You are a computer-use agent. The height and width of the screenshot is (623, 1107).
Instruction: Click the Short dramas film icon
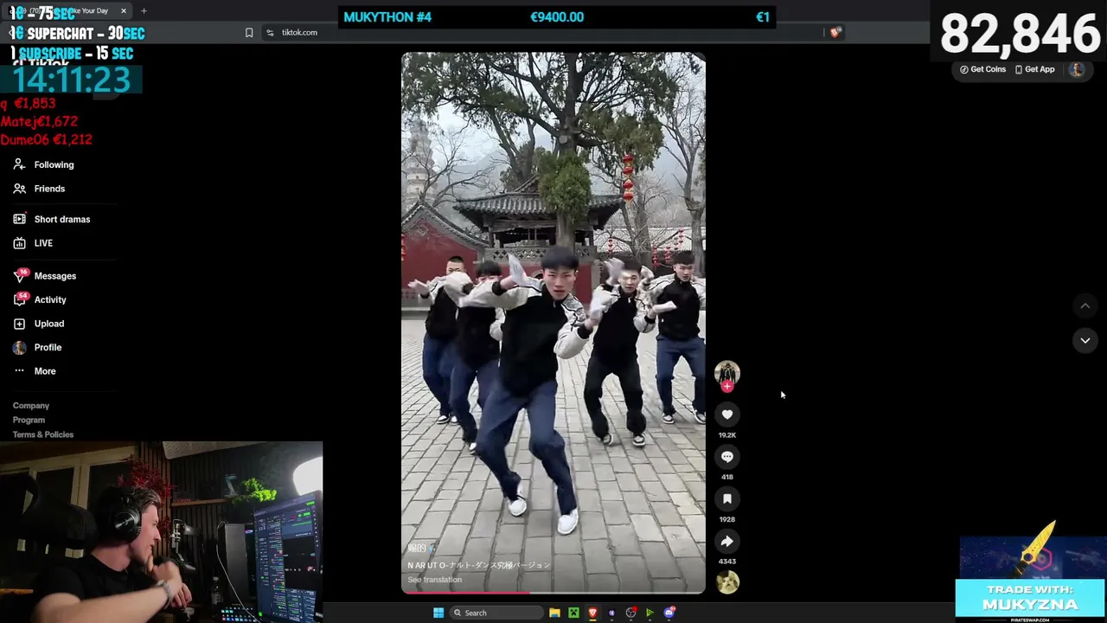click(19, 220)
